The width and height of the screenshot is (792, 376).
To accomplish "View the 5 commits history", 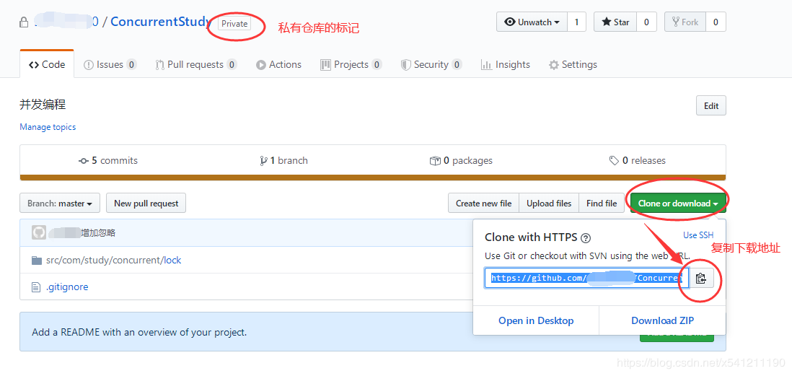I will pyautogui.click(x=108, y=161).
